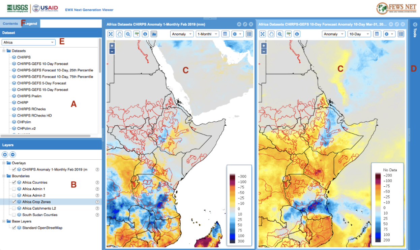Click minus zoom-out button on CHIRPS Anomaly 1-Monthly map
Screen dimensions: 420x250
[x=112, y=51]
